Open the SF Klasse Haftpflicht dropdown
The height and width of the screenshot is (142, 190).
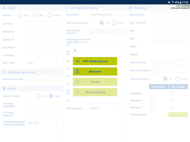43,105
